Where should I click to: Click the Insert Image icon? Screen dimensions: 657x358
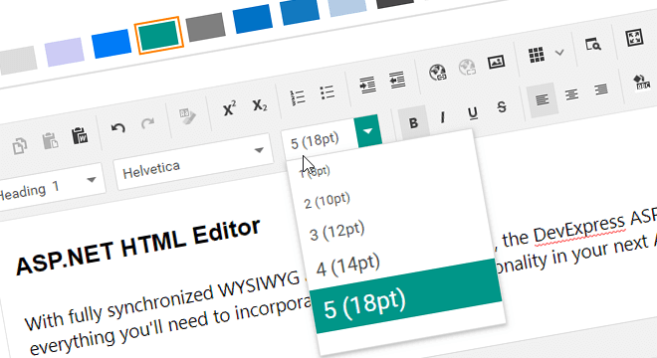click(496, 63)
